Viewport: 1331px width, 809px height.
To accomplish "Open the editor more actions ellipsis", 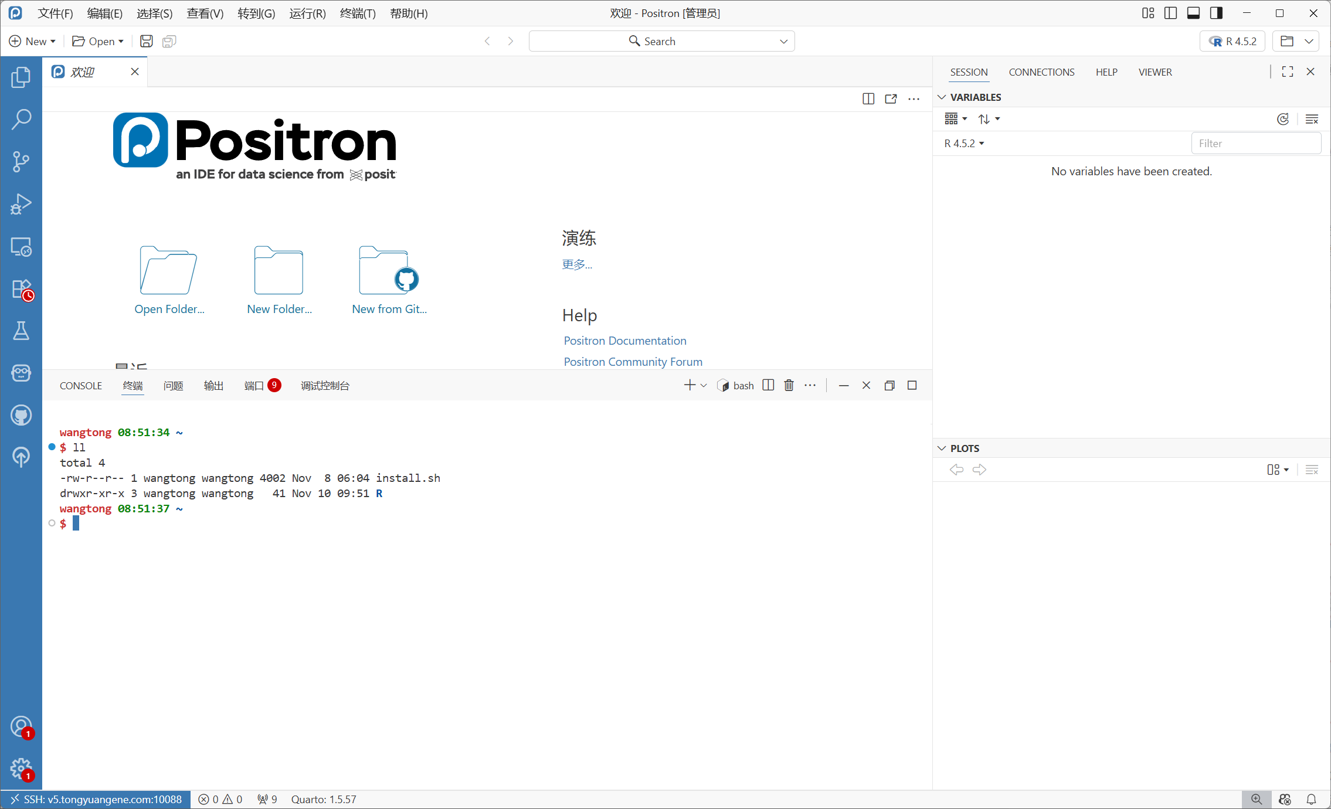I will click(x=914, y=98).
